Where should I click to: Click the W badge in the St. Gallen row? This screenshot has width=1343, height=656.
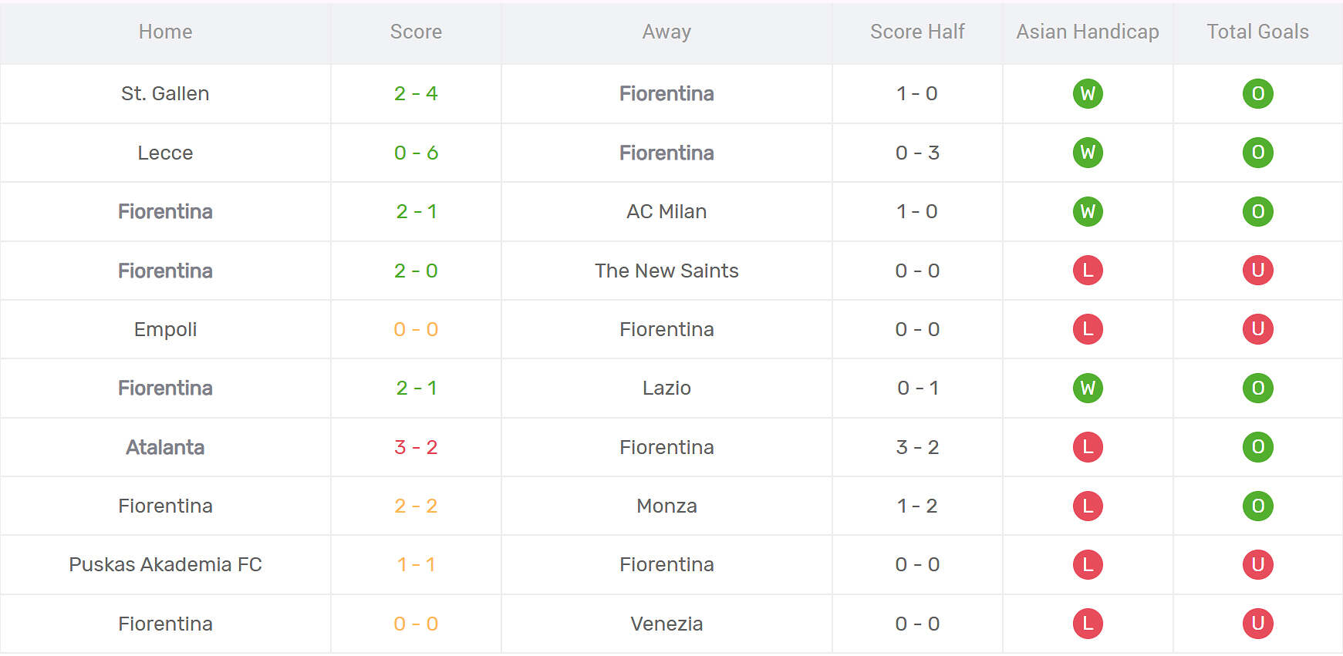[1088, 94]
